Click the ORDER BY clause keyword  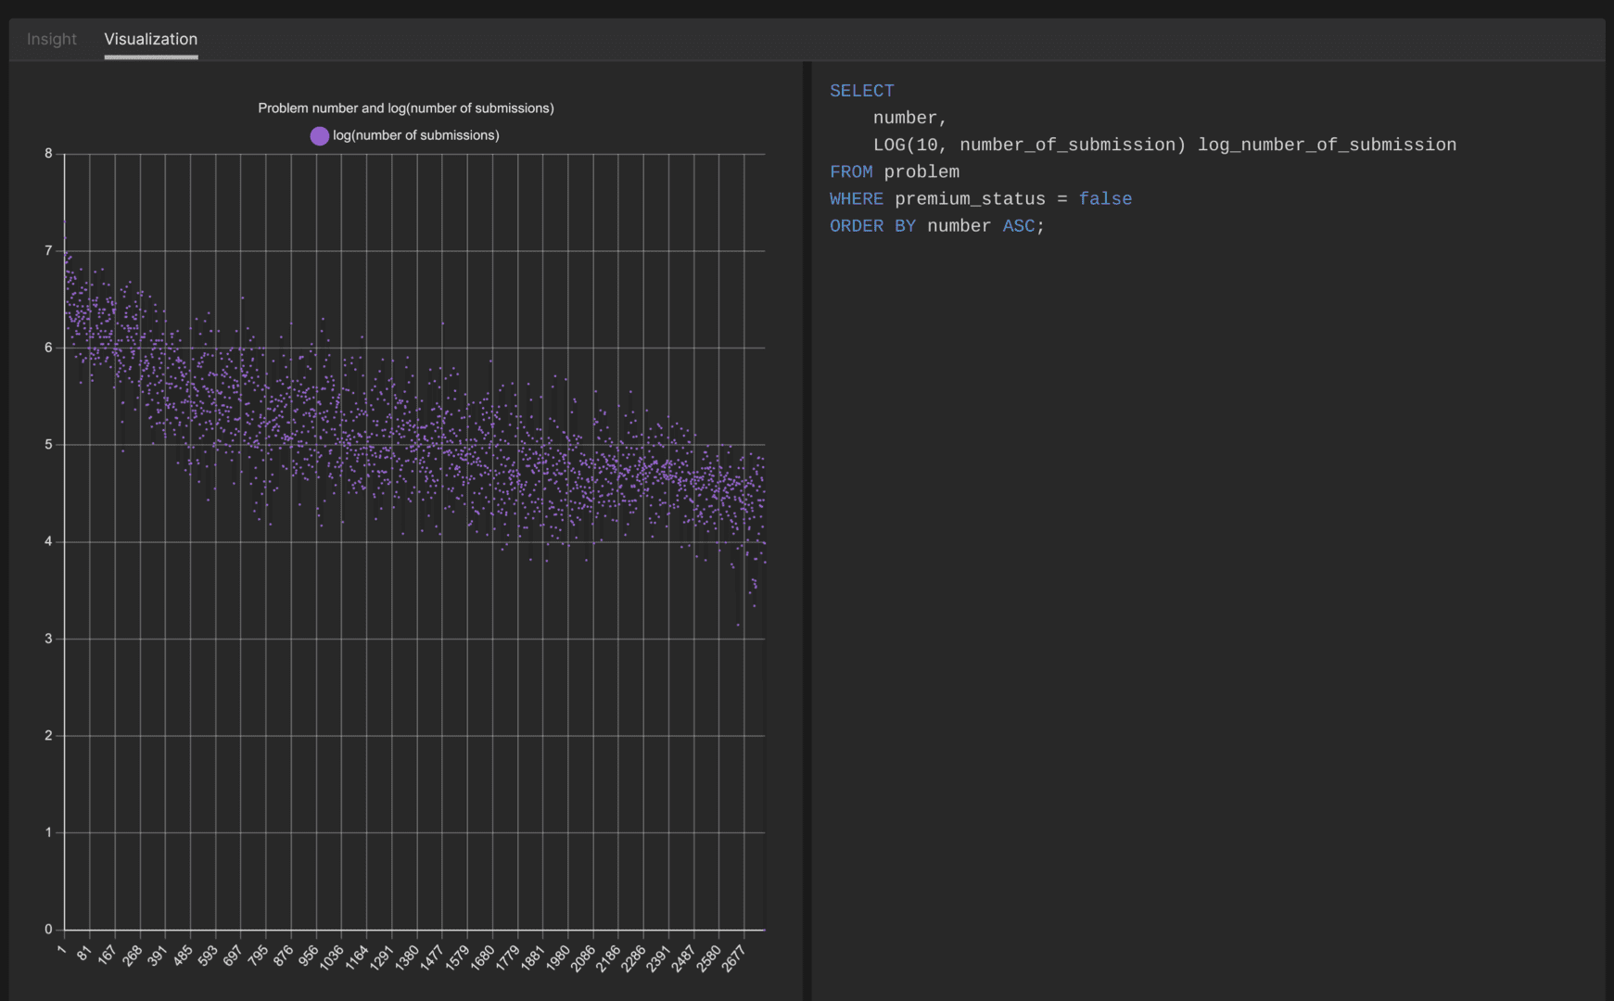[x=871, y=225]
